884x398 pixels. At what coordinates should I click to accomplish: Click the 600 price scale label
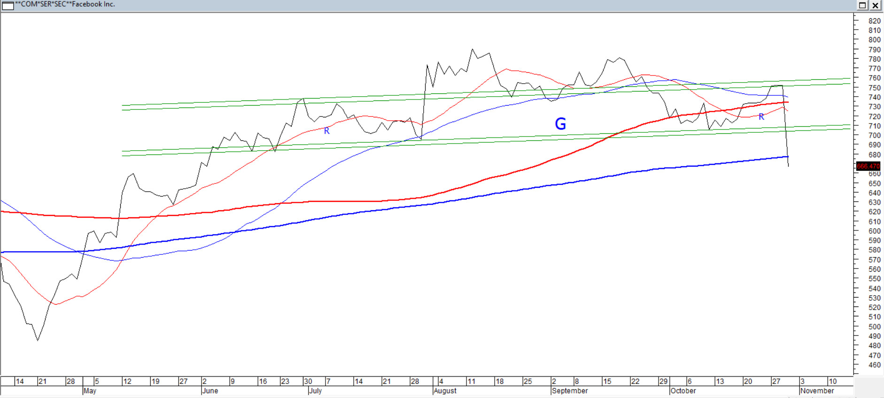[x=874, y=231]
